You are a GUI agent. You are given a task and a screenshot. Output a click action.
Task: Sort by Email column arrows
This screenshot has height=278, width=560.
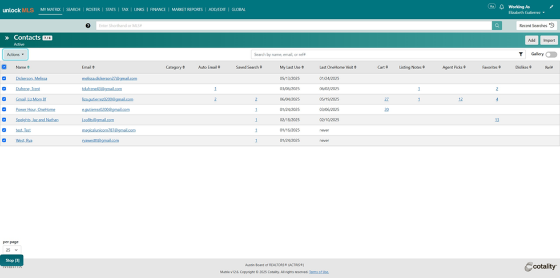(x=94, y=67)
